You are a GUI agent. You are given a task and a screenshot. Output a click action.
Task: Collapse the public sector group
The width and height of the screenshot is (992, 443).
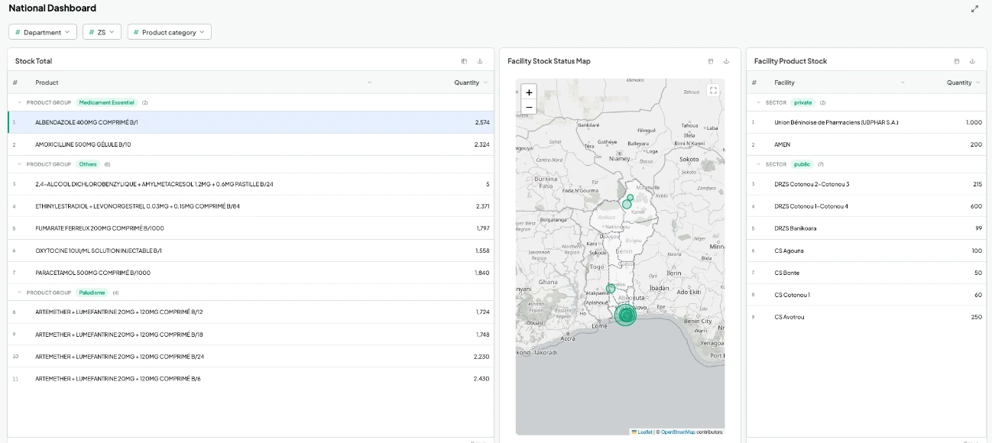pos(759,164)
